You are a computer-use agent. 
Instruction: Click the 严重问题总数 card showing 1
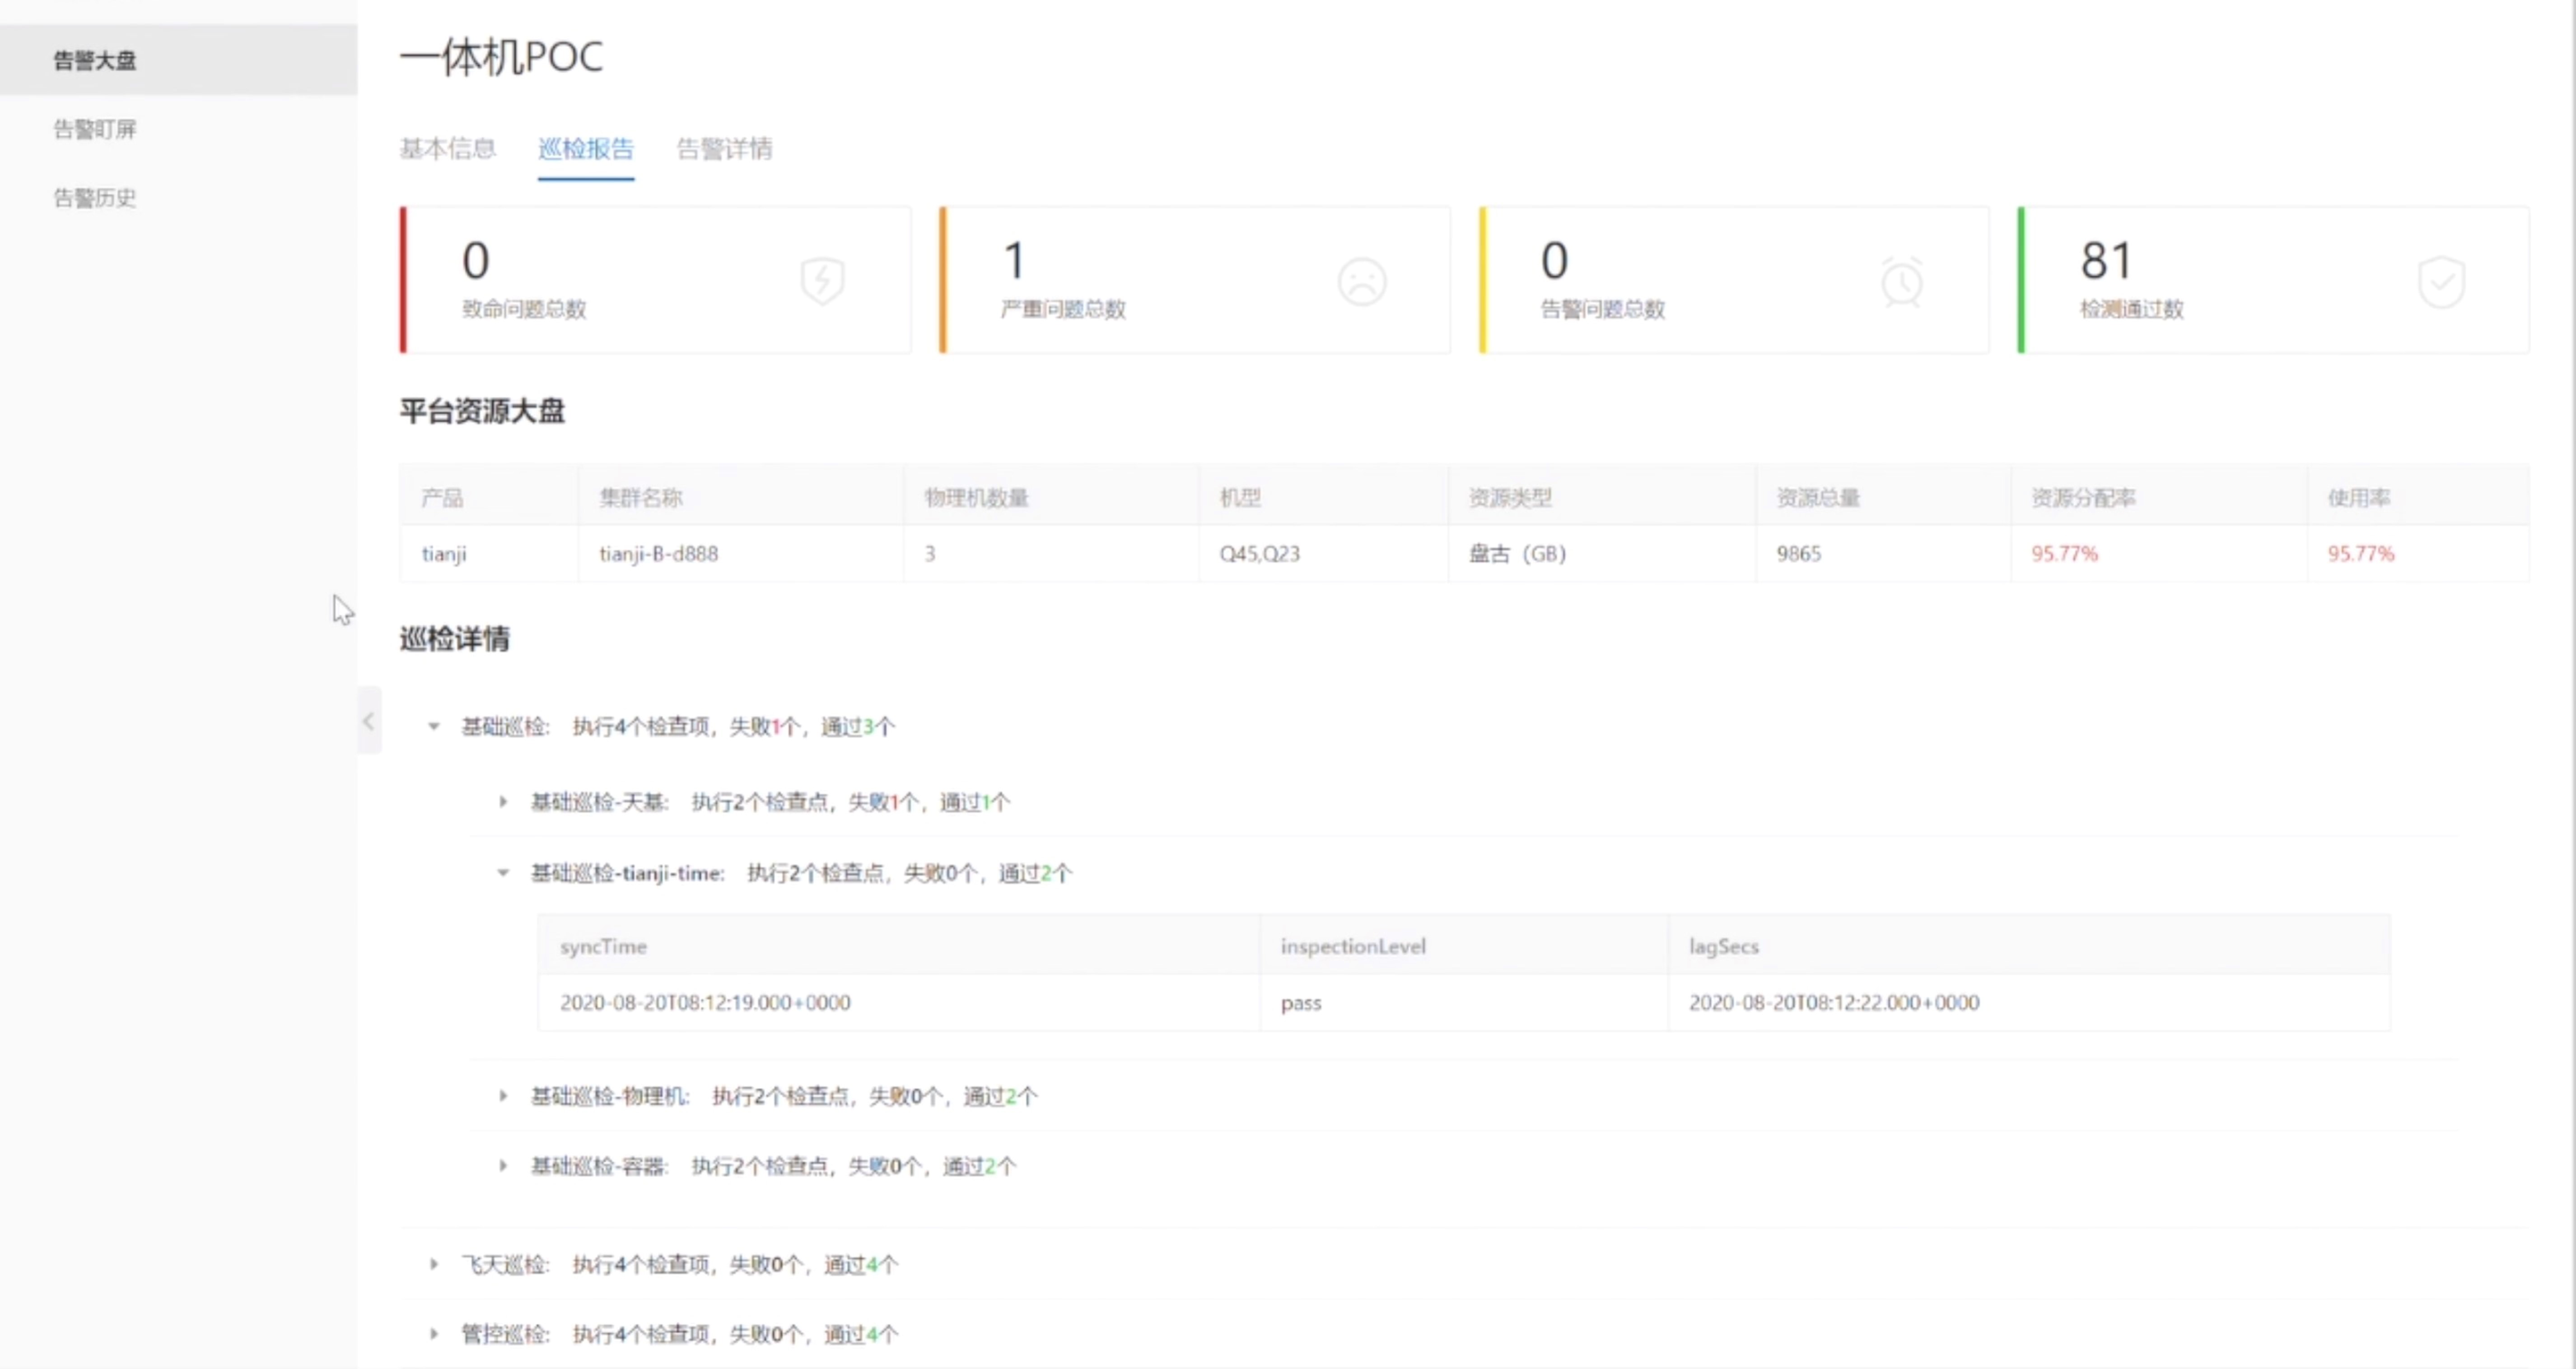coord(1195,280)
